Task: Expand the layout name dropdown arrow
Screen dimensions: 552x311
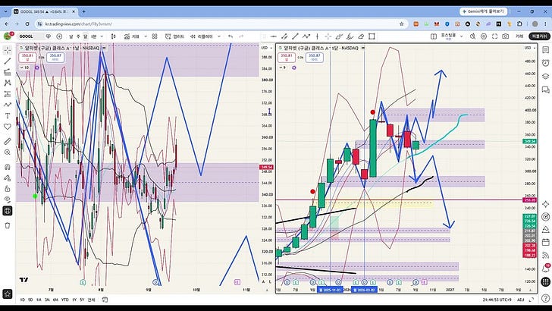Action: (x=461, y=36)
